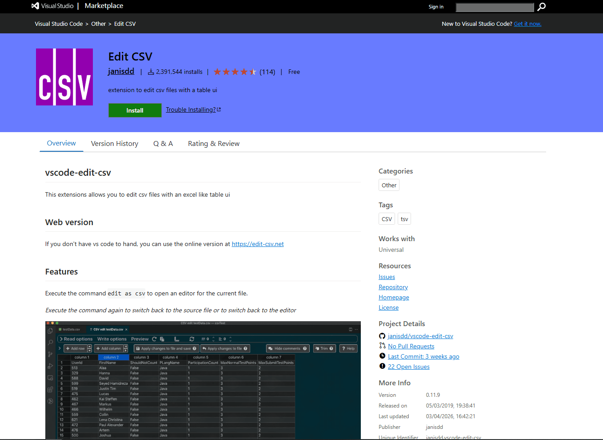Click the pull request icon

click(382, 346)
